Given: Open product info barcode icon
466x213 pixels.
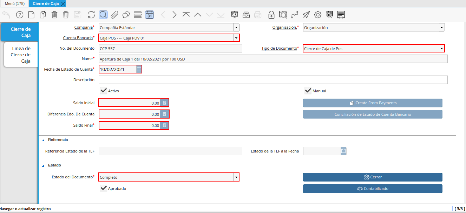Looking at the screenshot, I should coord(329,15).
